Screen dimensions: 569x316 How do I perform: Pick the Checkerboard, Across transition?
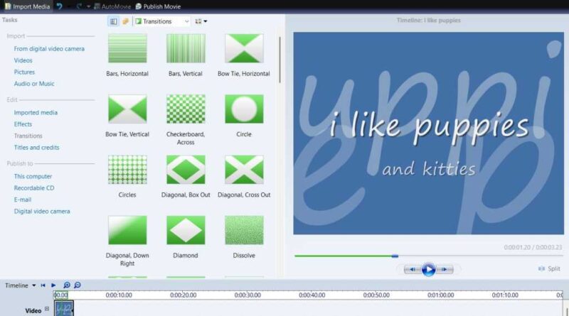[x=186, y=109]
